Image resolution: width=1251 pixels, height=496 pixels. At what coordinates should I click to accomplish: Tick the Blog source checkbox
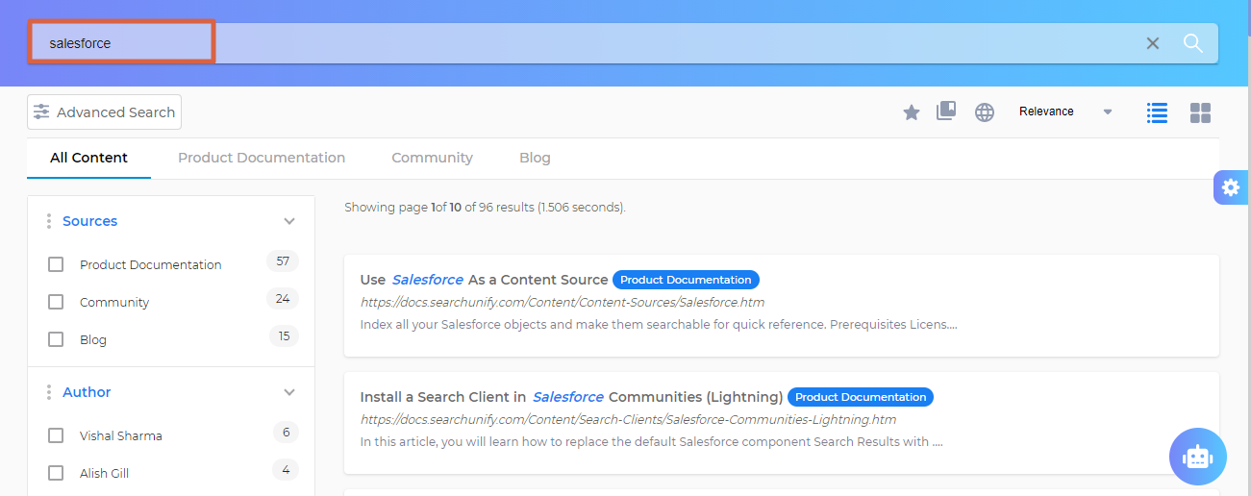point(56,339)
